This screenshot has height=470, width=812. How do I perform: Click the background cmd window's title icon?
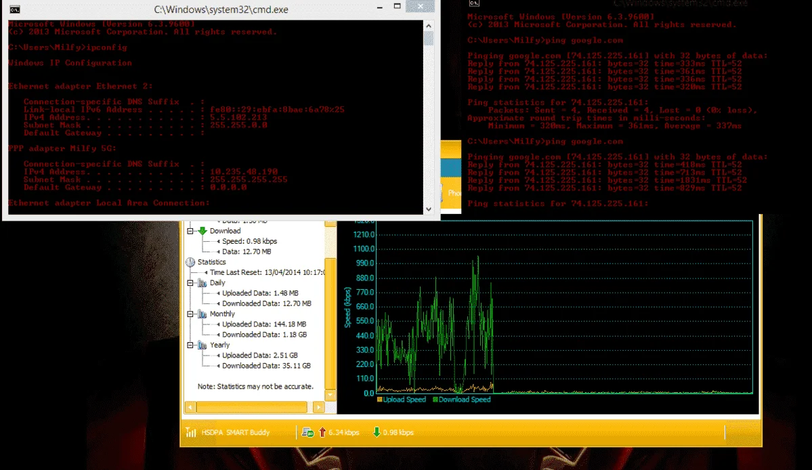(474, 3)
